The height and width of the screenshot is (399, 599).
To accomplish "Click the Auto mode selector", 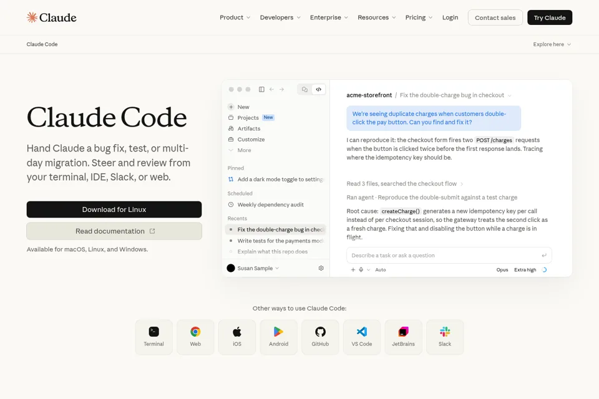I will 381,269.
